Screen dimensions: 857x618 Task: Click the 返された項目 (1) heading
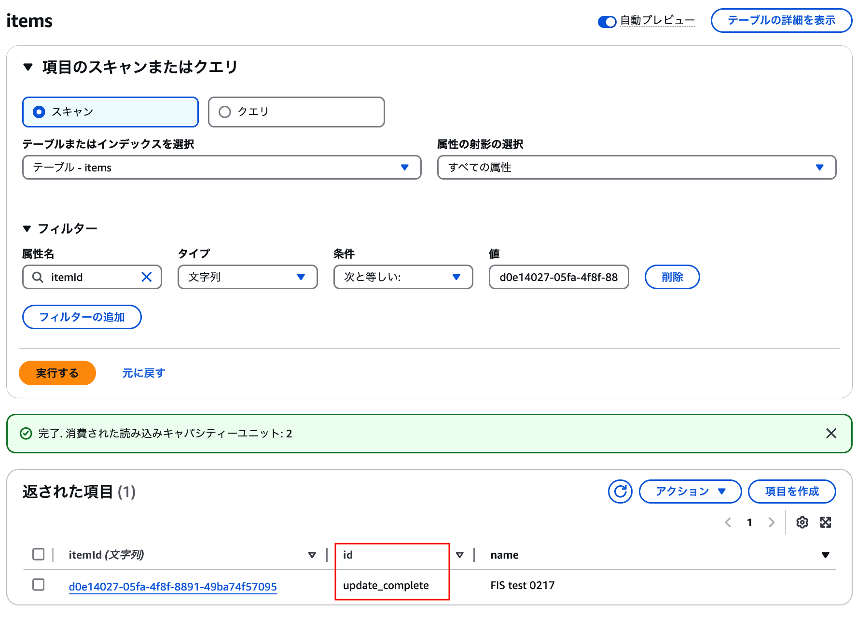(x=79, y=492)
